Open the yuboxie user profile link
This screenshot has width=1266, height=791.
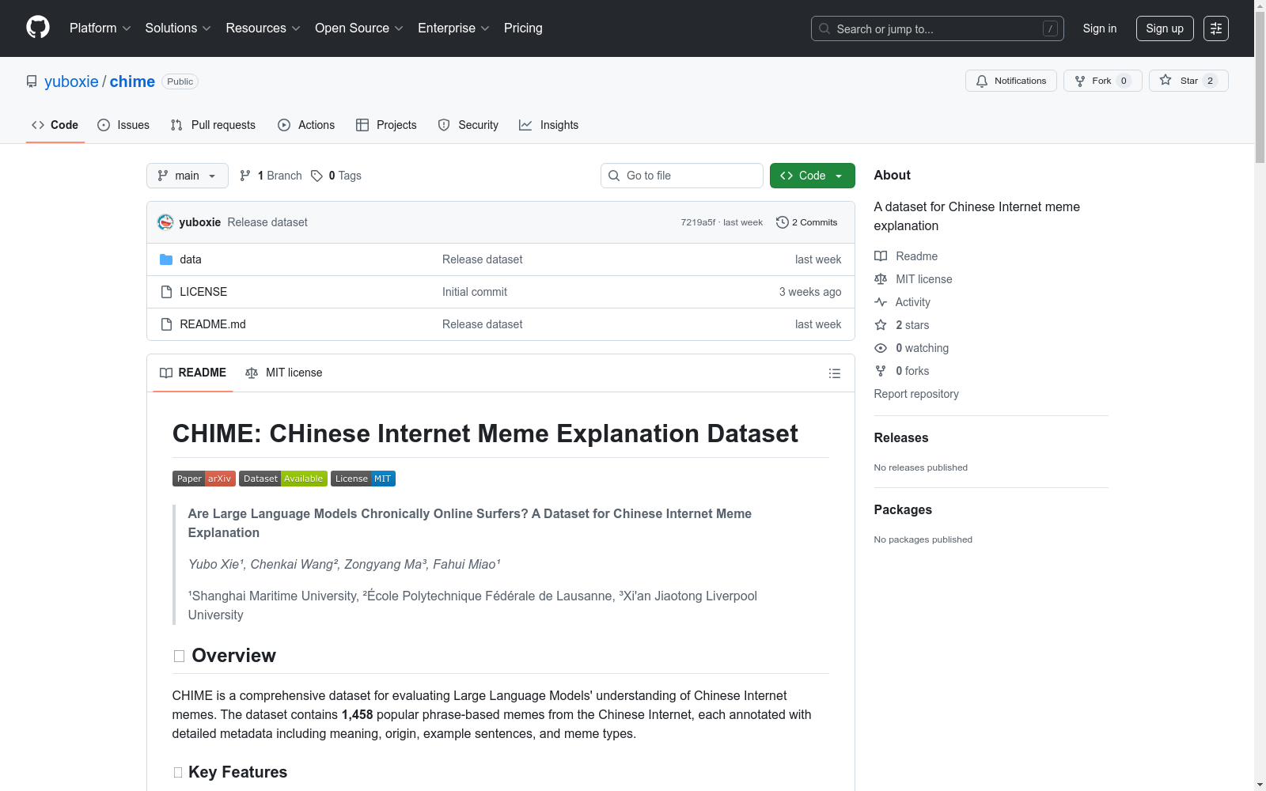pyautogui.click(x=71, y=81)
